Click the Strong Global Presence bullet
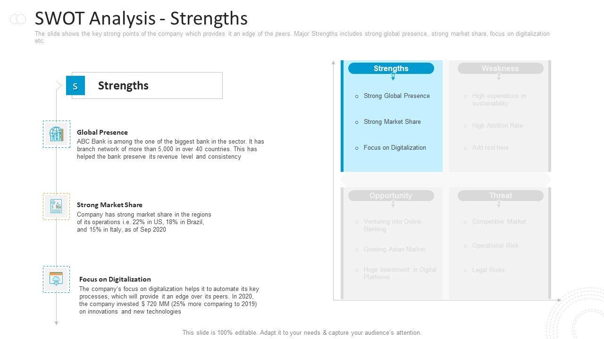Image resolution: width=604 pixels, height=339 pixels. [357, 96]
